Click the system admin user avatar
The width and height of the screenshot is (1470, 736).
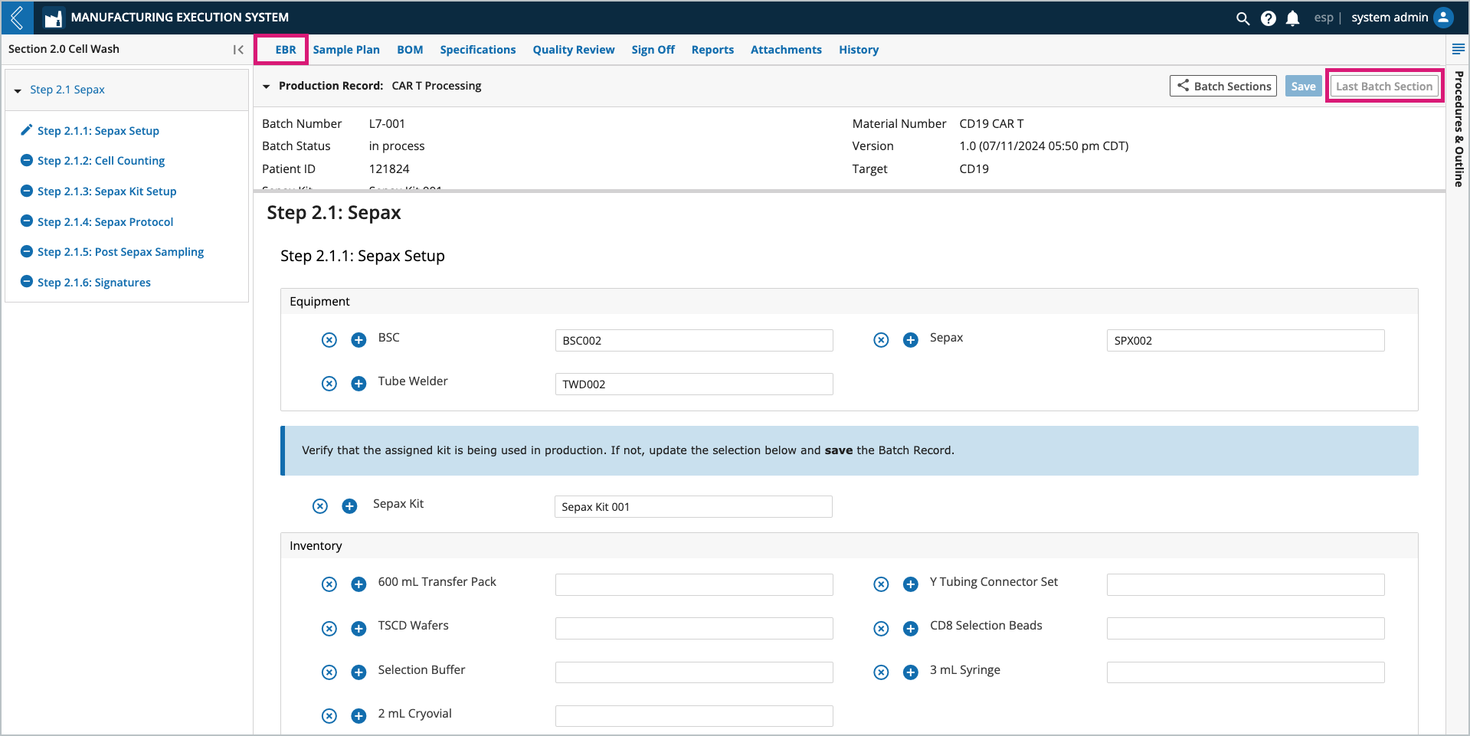[1443, 18]
